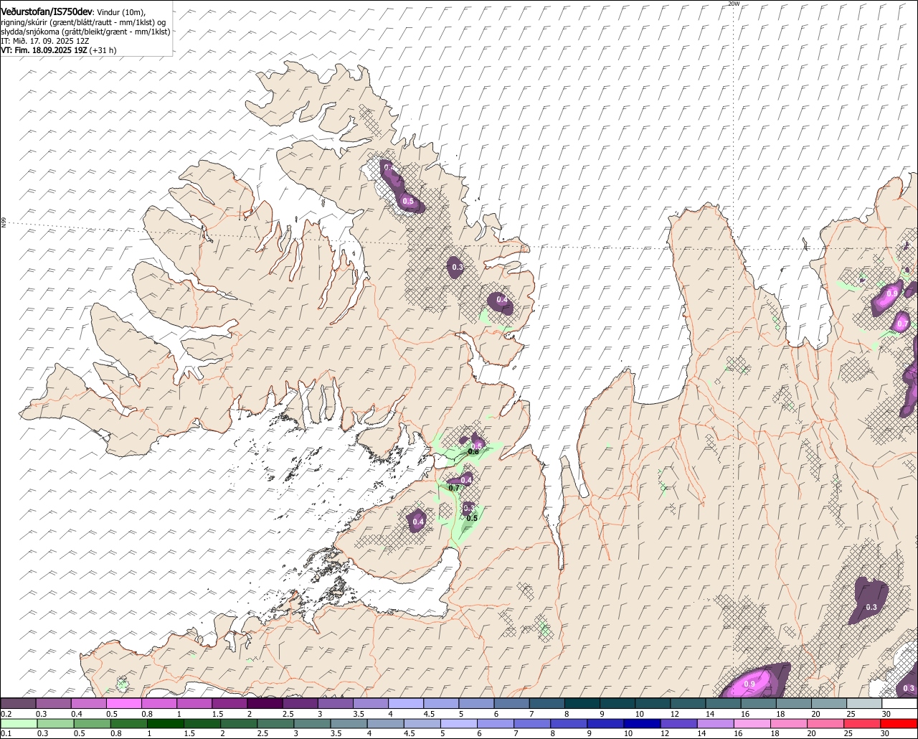The height and width of the screenshot is (739, 918).
Task: Pick upper legend swatch labeled 10
Action: click(653, 703)
